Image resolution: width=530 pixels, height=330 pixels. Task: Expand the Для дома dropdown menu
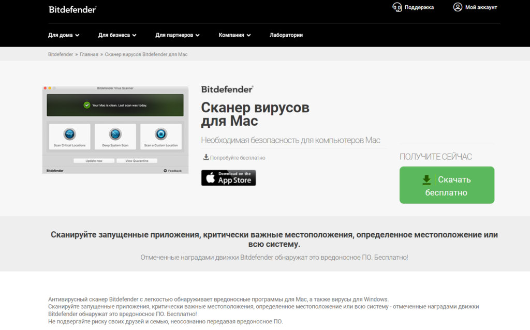tap(64, 35)
